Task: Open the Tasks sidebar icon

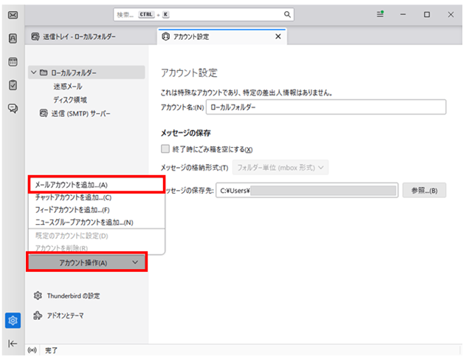Action: (x=13, y=85)
